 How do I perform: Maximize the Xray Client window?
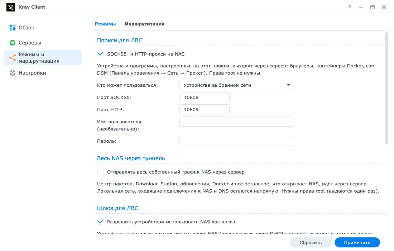click(373, 7)
